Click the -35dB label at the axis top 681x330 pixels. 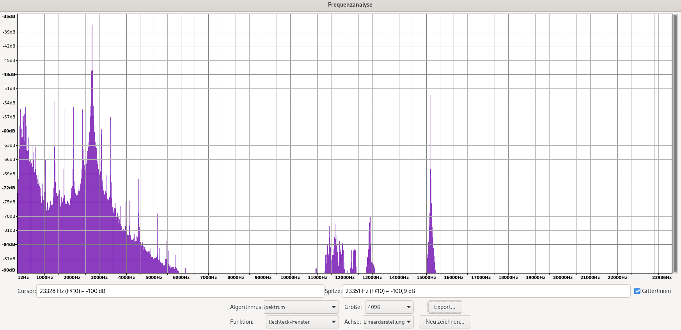tap(9, 16)
